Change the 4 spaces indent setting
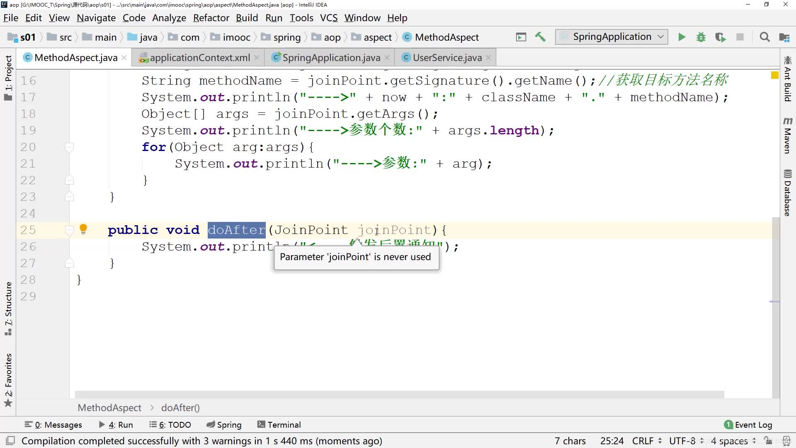The width and height of the screenshot is (796, 448). (x=733, y=441)
